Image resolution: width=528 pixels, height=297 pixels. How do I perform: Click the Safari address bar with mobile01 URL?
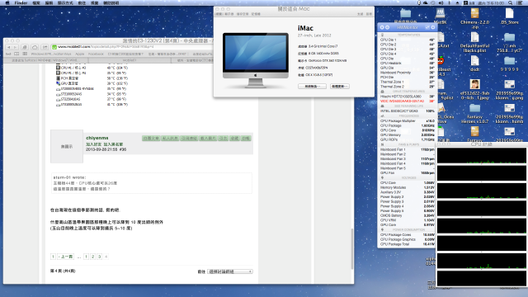(133, 47)
